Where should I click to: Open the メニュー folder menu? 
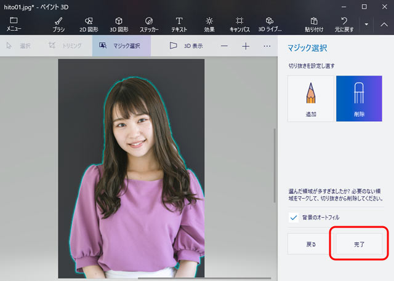point(14,24)
